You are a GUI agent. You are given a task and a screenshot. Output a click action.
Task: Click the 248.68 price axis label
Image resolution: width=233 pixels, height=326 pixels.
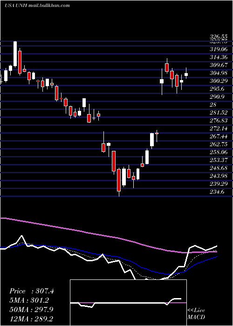pyautogui.click(x=219, y=168)
